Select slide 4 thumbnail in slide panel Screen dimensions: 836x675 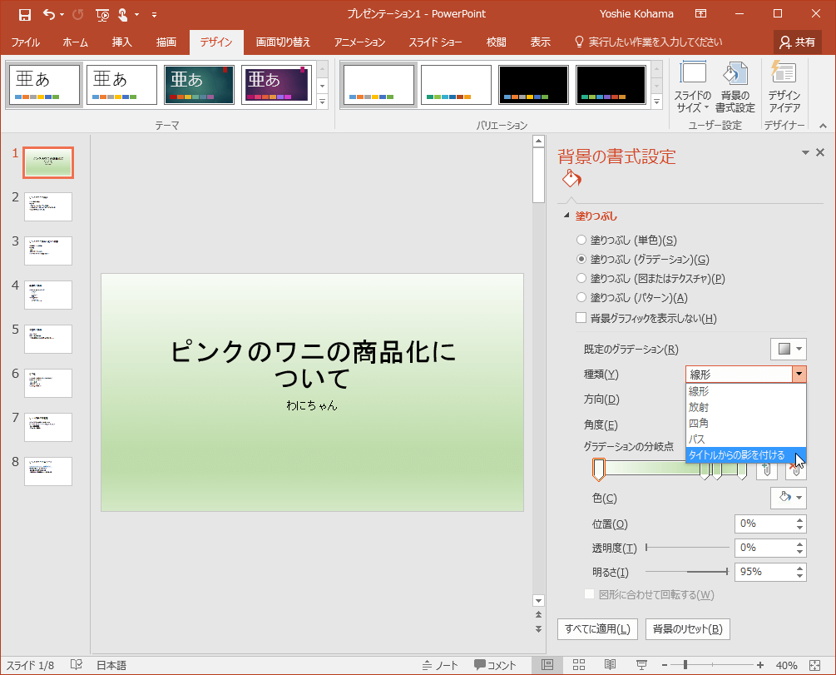click(48, 295)
